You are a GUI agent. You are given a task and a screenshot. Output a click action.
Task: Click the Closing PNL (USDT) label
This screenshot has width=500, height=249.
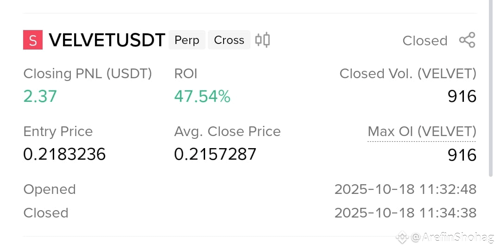point(87,74)
